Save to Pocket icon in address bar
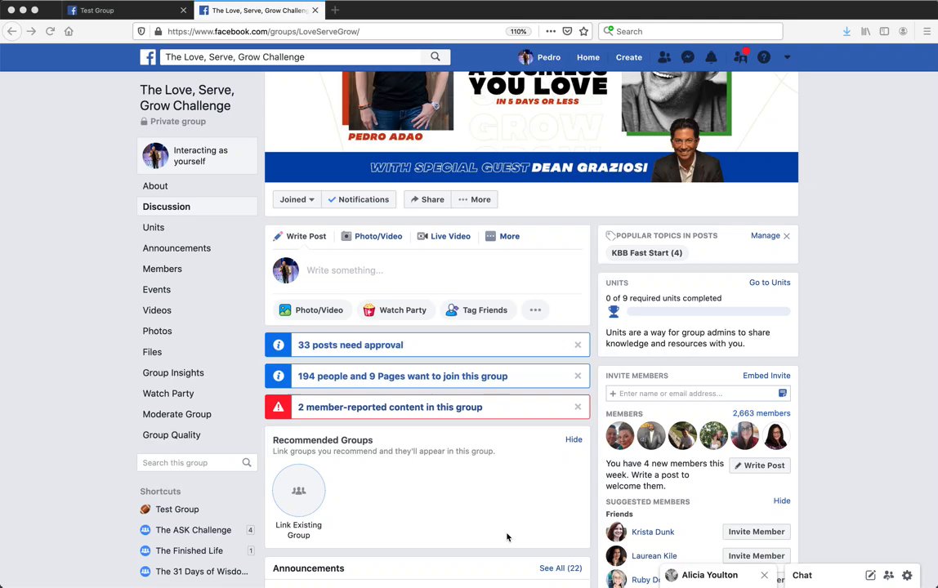This screenshot has height=588, width=938. (x=567, y=31)
